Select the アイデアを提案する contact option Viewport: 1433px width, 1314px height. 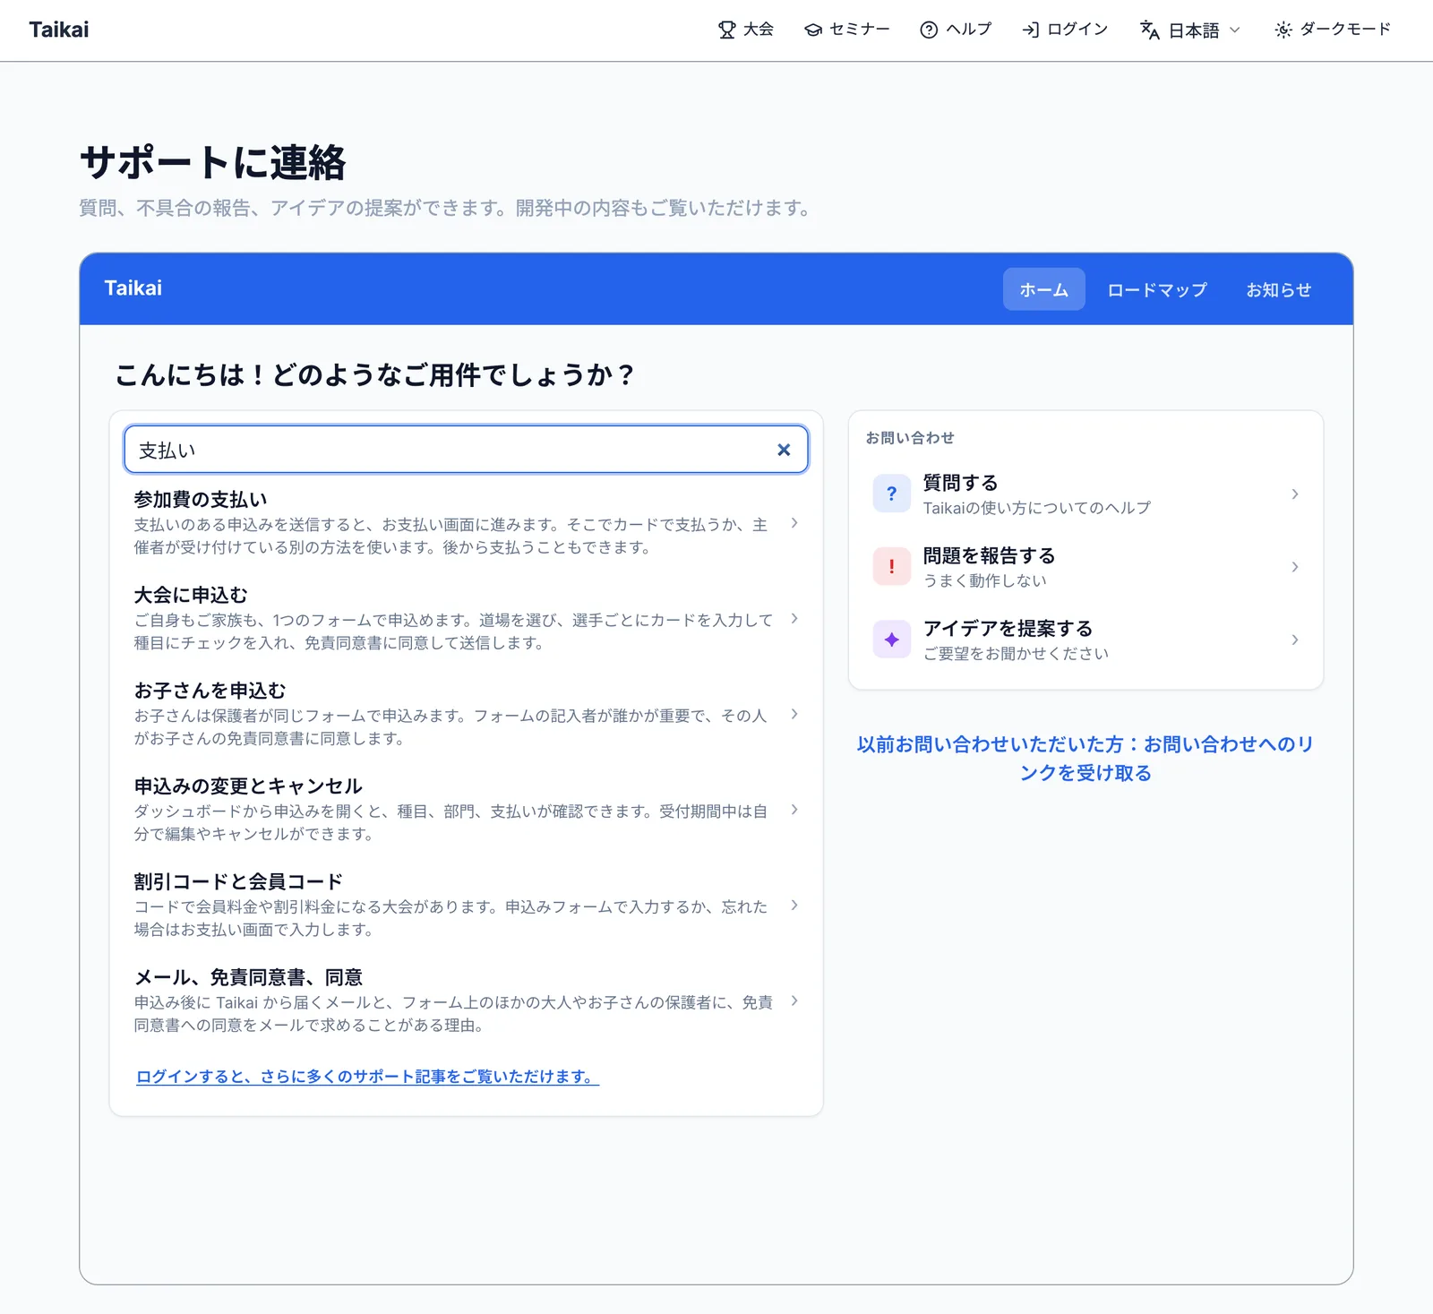click(1085, 640)
